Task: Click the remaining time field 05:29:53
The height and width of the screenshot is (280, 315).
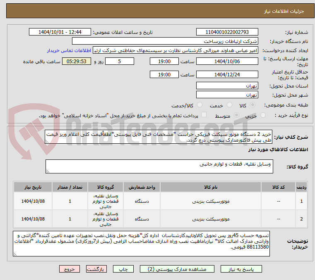Action: tap(76, 62)
